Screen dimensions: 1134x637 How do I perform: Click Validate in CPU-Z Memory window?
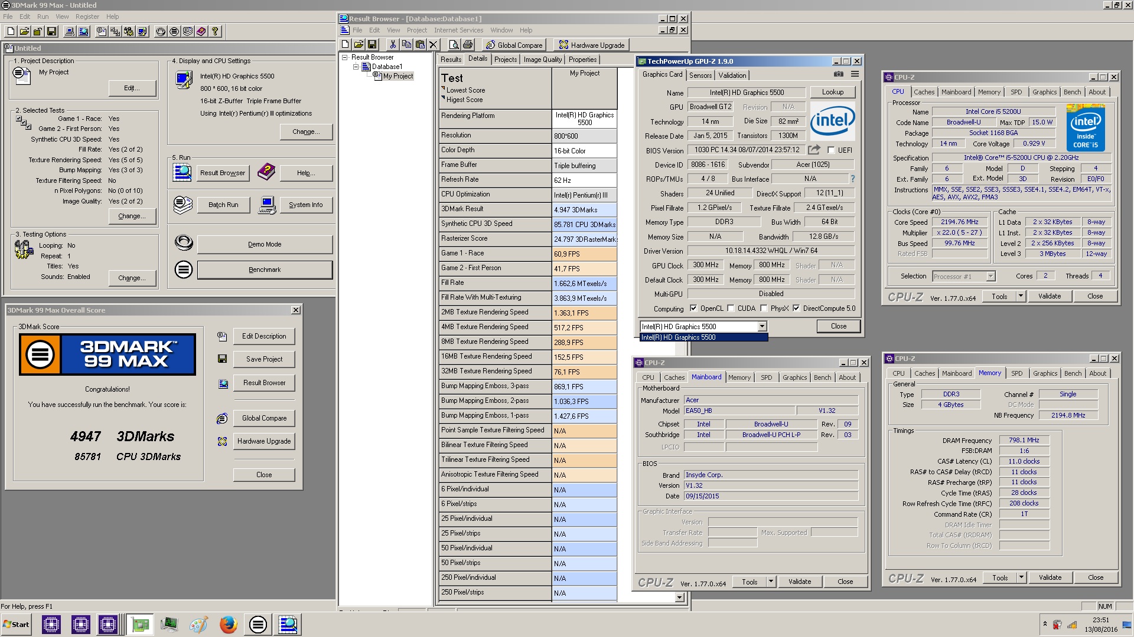click(x=1050, y=578)
